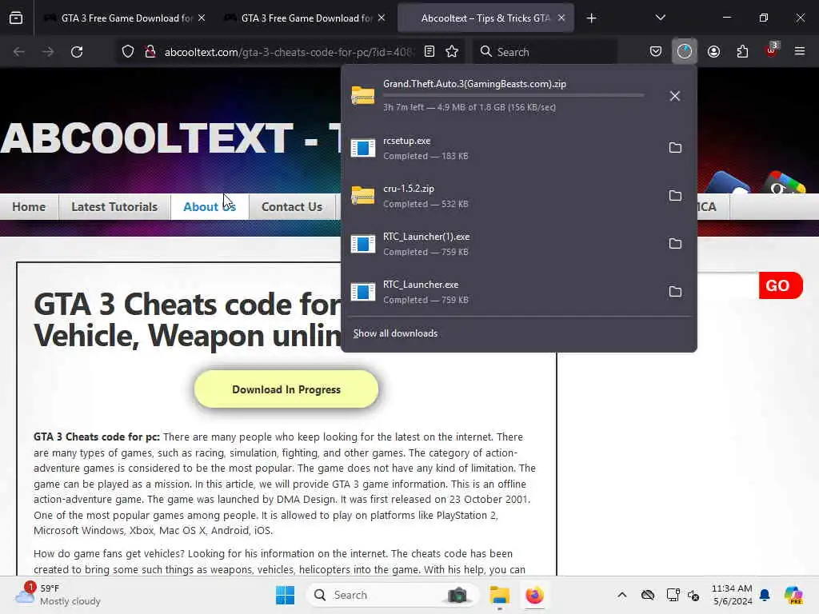Click Firefox icon in taskbar
The height and width of the screenshot is (614, 819).
point(534,595)
